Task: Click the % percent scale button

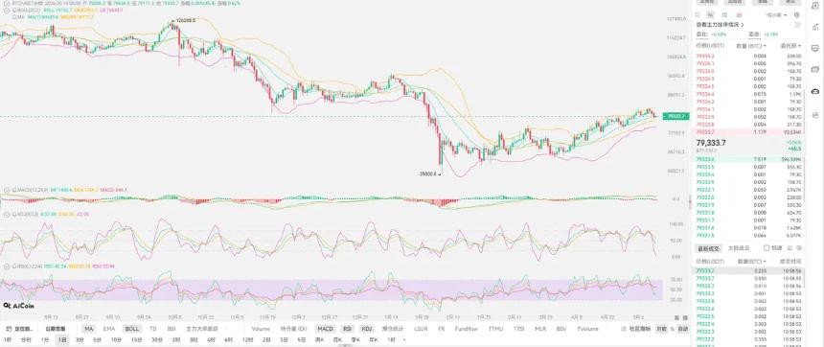Action: [x=672, y=329]
